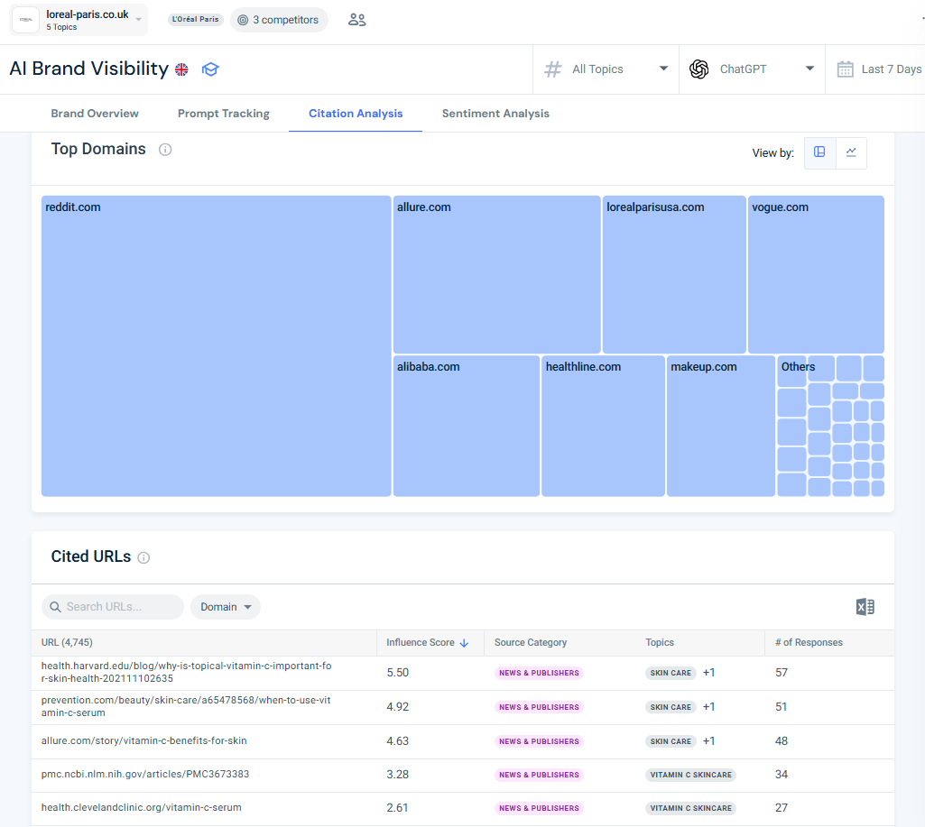The height and width of the screenshot is (827, 925).
Task: Expand the All Topics dropdown
Action: (606, 69)
